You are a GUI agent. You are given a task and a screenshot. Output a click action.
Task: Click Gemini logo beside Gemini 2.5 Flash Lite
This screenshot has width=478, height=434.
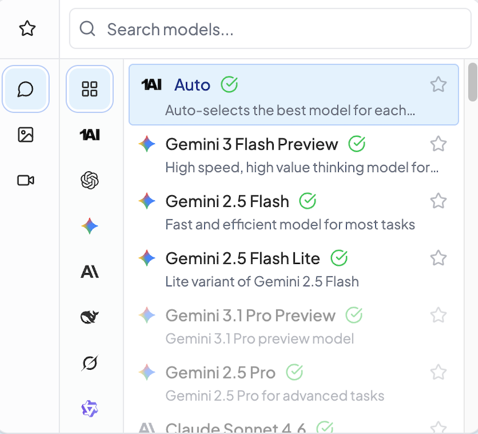147,258
